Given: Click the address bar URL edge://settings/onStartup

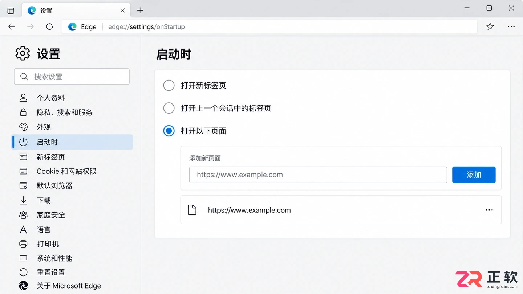Looking at the screenshot, I should point(146,27).
